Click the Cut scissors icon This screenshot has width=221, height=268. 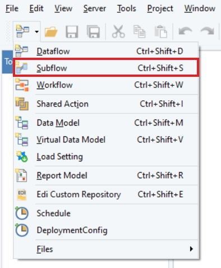click(118, 31)
